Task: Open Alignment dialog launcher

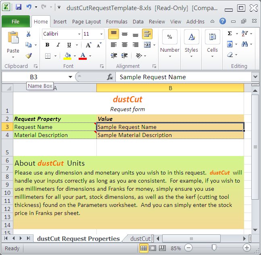Action: (x=154, y=66)
